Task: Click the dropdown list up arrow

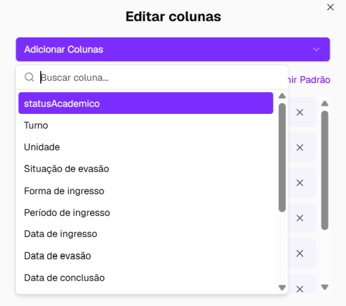Action: (x=282, y=96)
